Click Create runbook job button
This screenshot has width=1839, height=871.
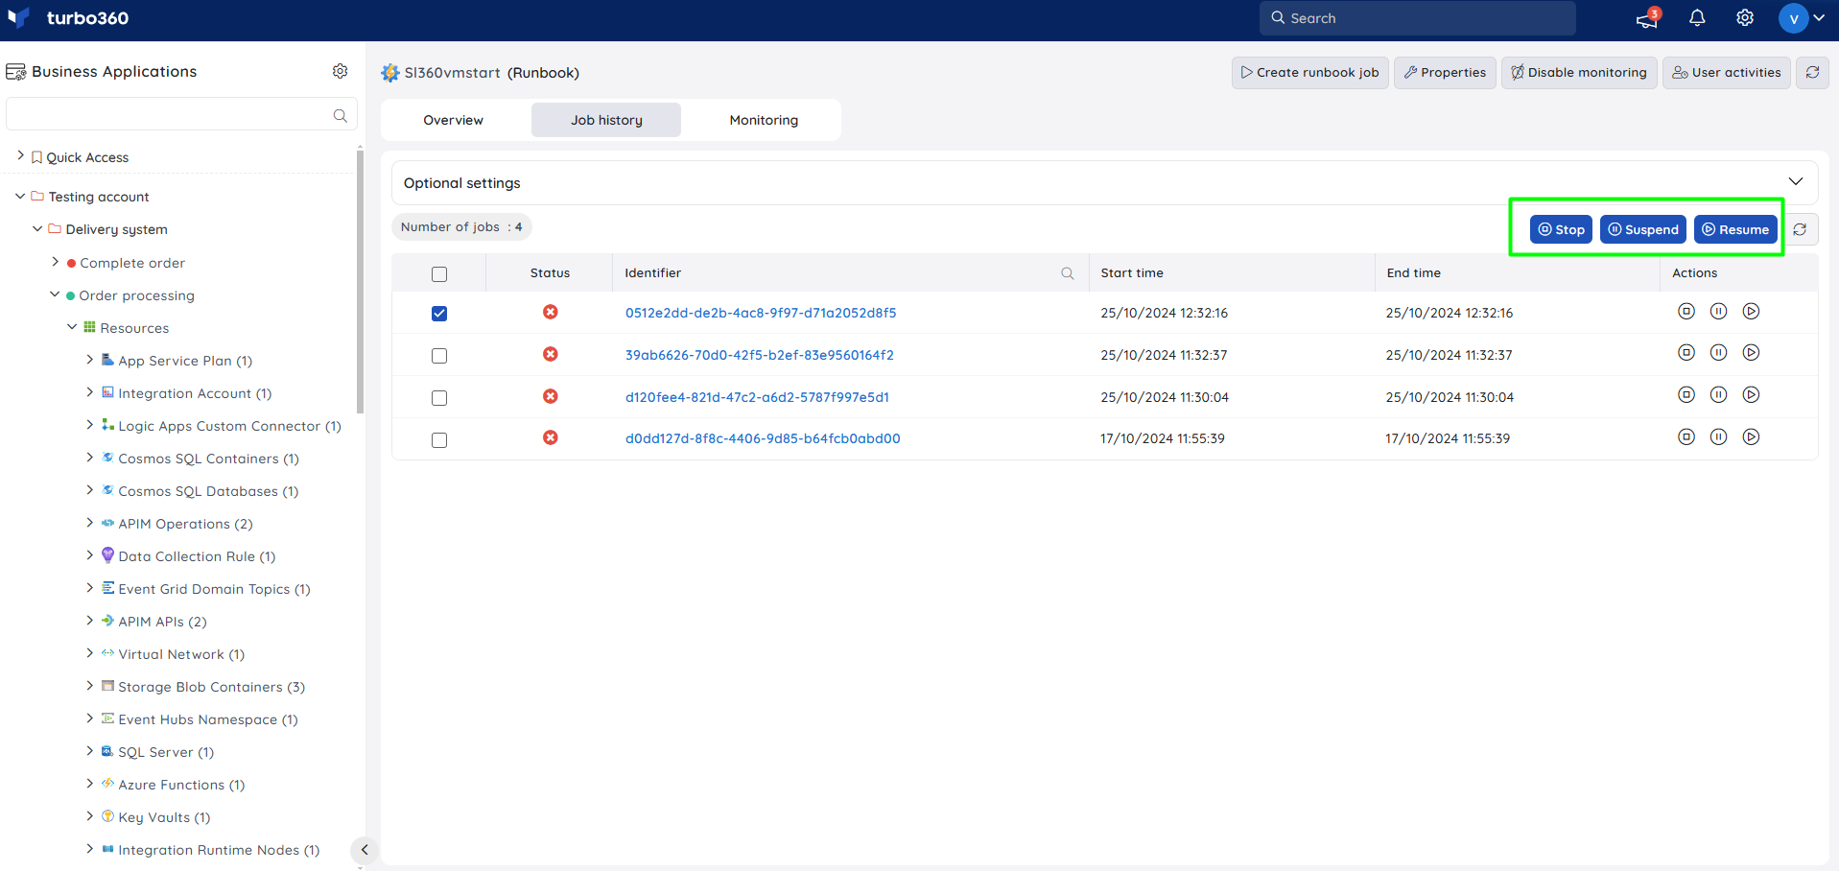(x=1309, y=72)
